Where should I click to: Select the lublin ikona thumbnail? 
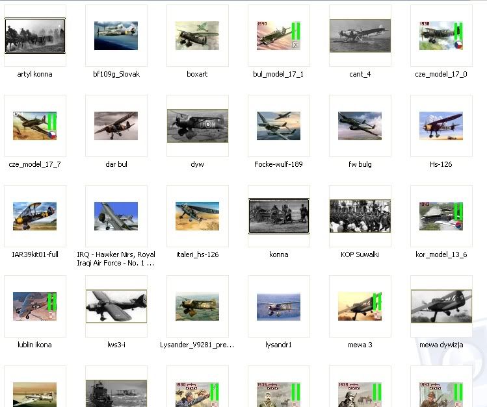35,306
